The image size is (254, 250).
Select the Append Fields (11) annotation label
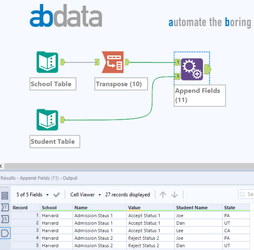tap(200, 95)
